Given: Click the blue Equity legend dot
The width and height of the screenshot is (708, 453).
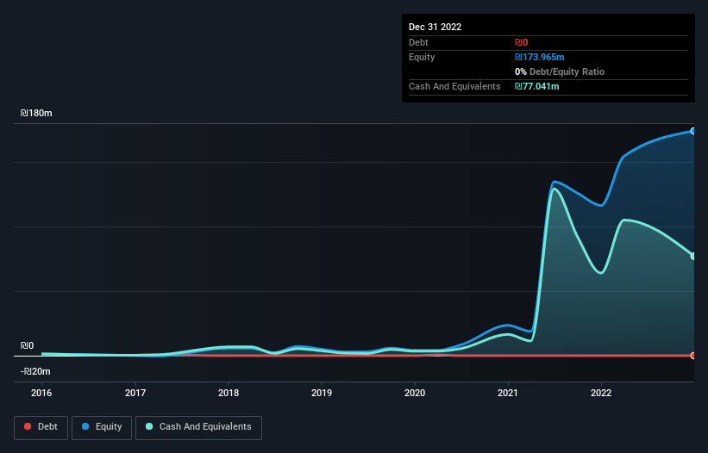Looking at the screenshot, I should [x=85, y=426].
